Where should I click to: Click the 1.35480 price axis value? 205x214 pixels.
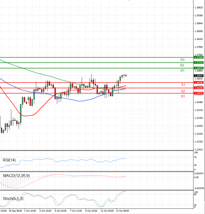[199, 102]
